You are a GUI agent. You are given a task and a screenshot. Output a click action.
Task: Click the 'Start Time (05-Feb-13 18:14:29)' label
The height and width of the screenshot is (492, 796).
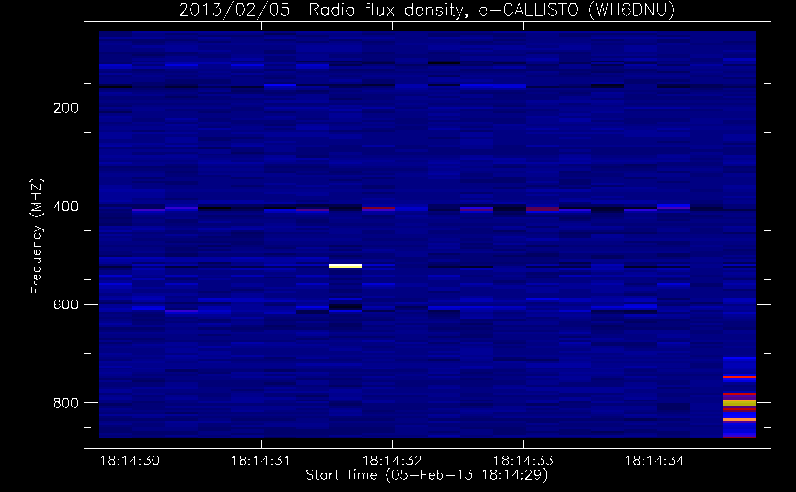(x=427, y=475)
